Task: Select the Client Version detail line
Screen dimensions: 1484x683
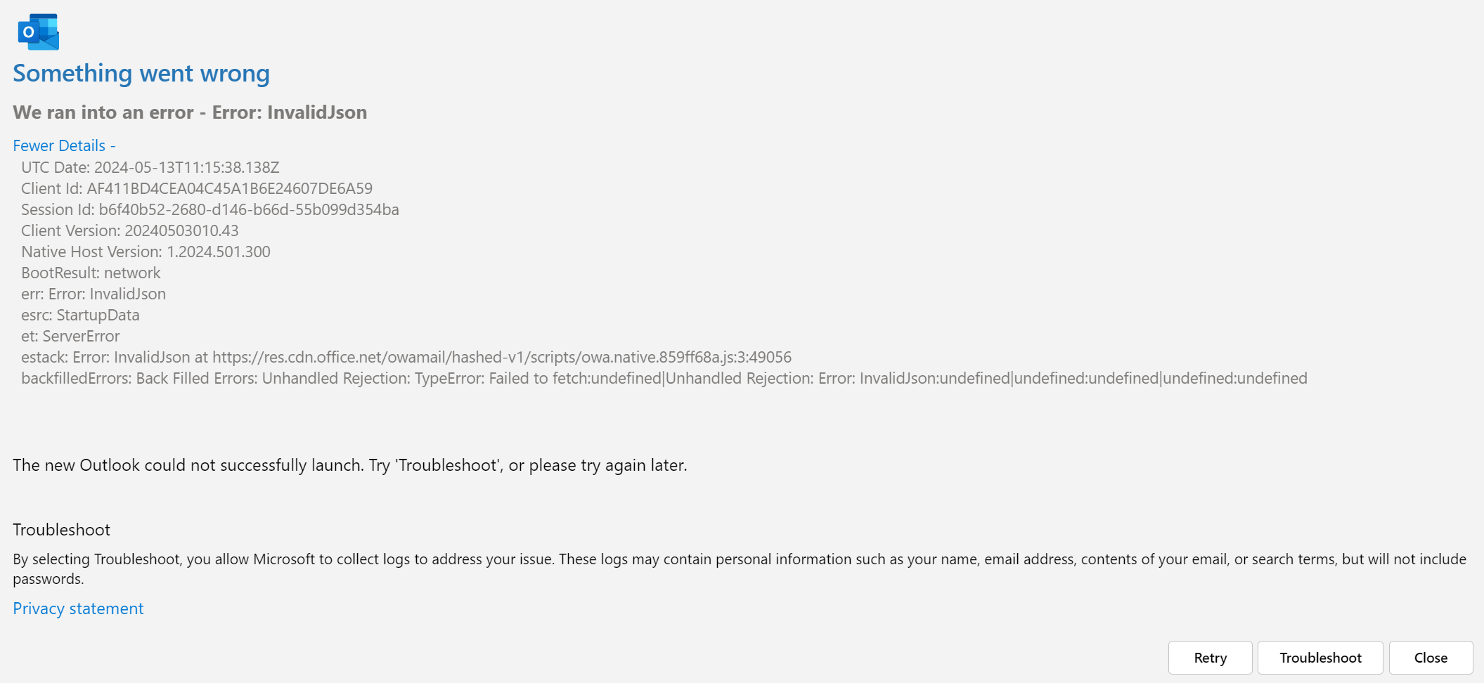Action: pos(130,230)
